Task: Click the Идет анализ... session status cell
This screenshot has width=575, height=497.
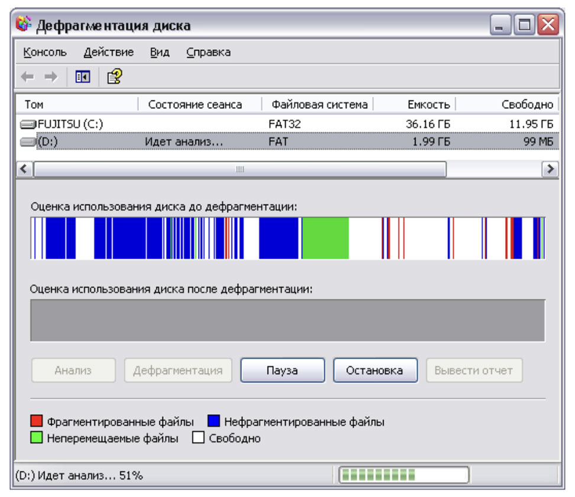Action: click(x=184, y=141)
